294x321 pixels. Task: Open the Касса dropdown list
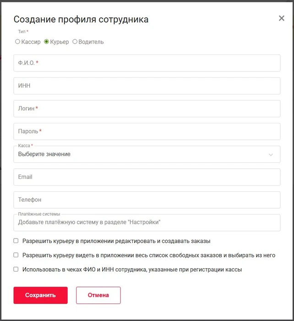click(137, 155)
